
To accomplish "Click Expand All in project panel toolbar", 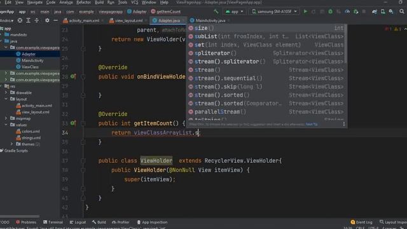I will (28, 20).
